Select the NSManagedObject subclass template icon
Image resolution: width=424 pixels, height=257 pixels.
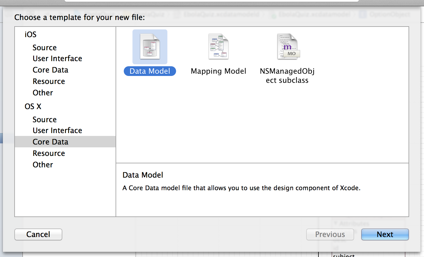coord(288,47)
